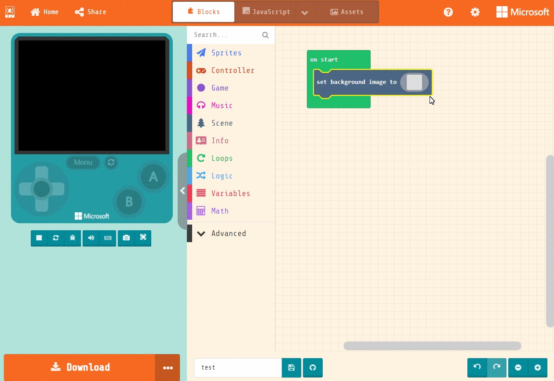Save the project with disk icon

(292, 367)
